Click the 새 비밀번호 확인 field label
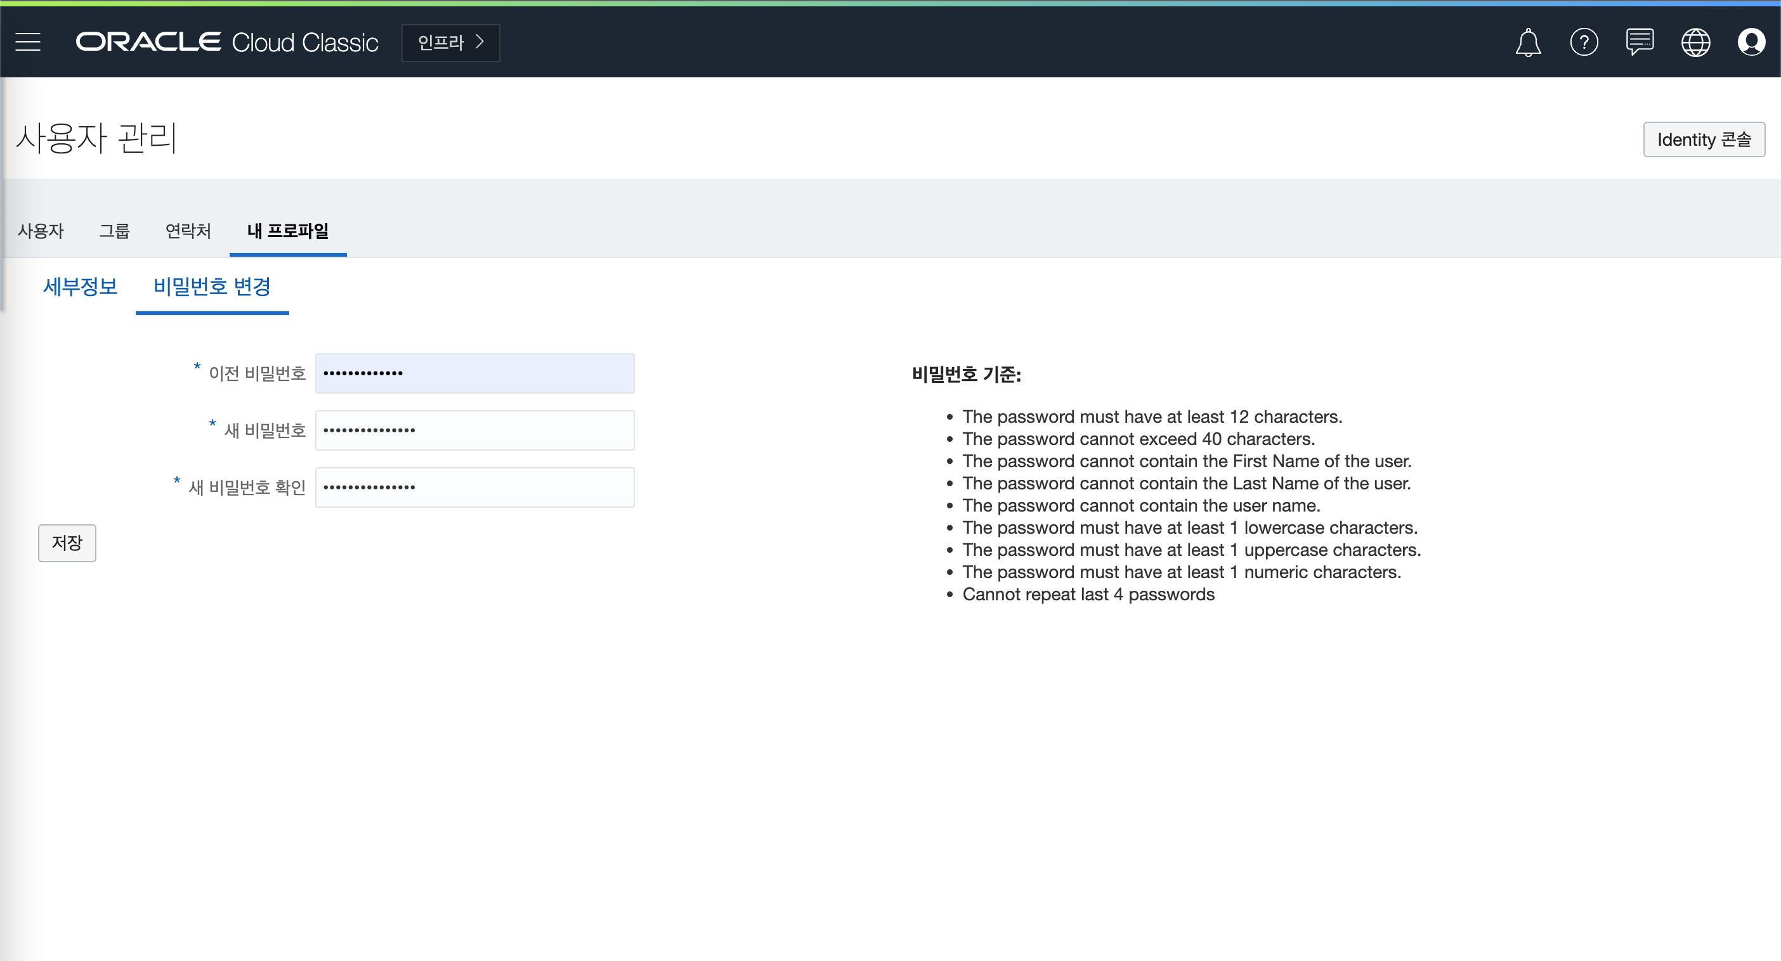The width and height of the screenshot is (1781, 961). (x=247, y=487)
